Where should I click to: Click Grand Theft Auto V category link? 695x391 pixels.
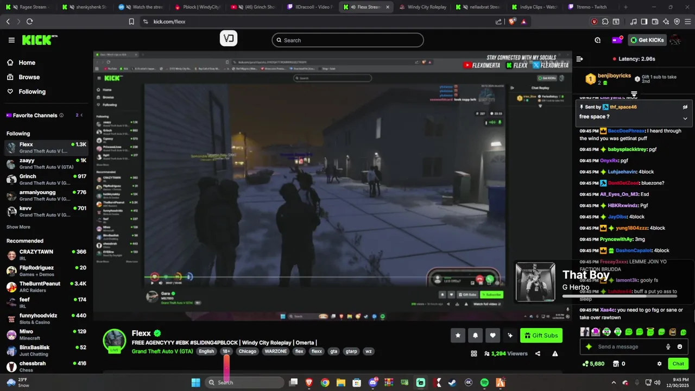(x=162, y=351)
